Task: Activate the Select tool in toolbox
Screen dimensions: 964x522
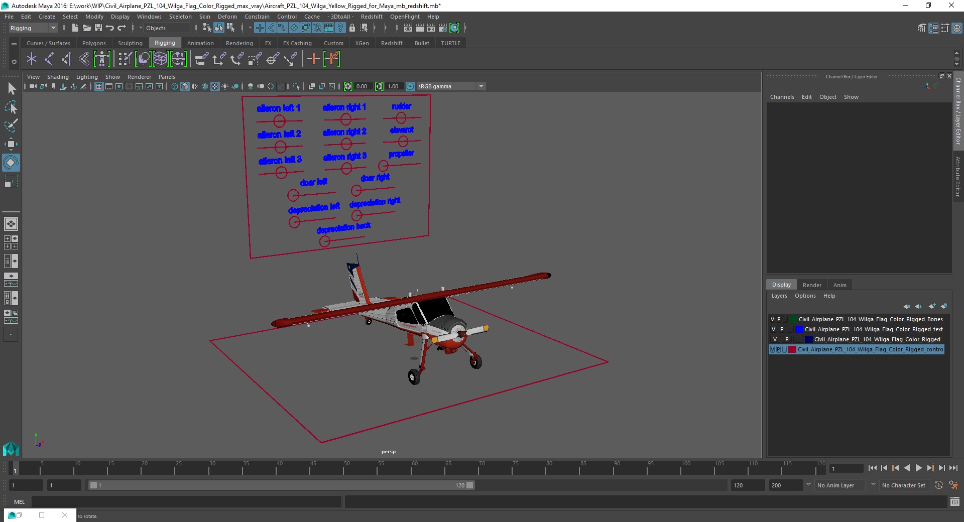Action: tap(11, 89)
